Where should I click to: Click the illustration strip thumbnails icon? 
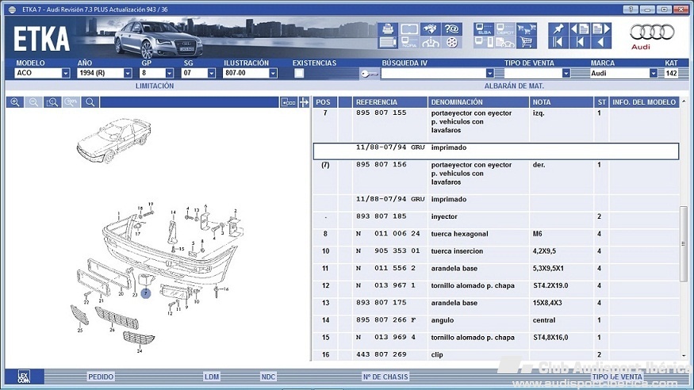pyautogui.click(x=289, y=102)
